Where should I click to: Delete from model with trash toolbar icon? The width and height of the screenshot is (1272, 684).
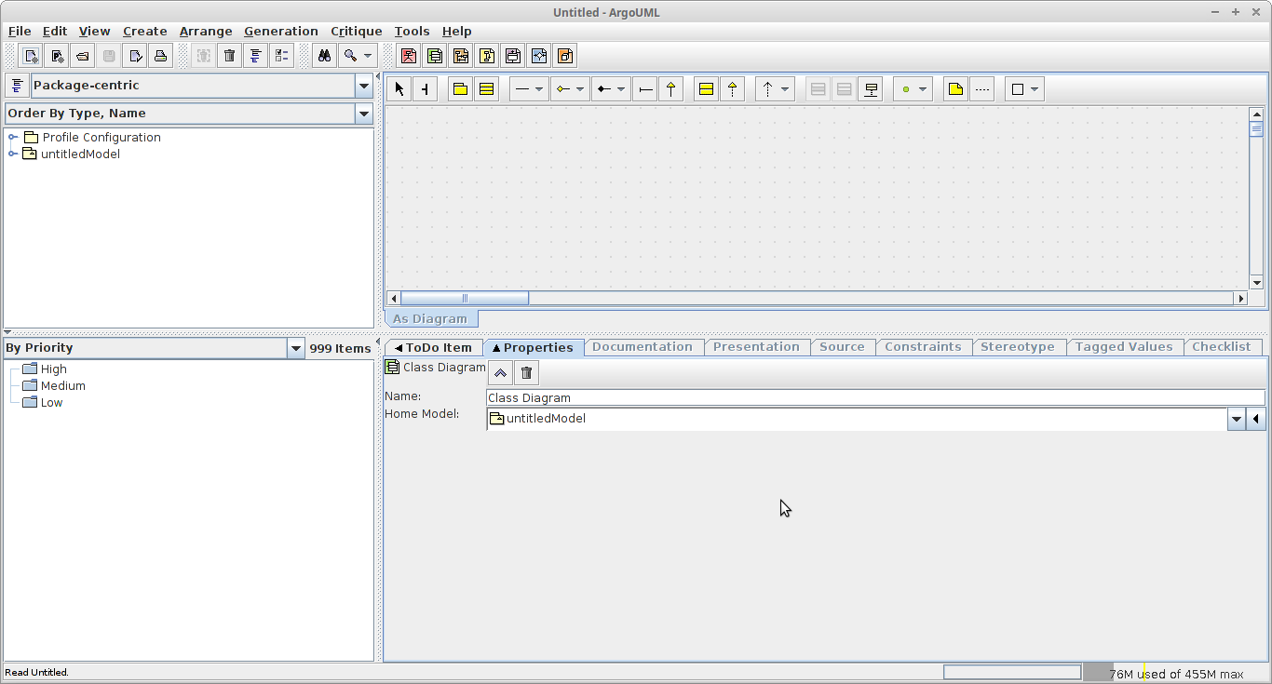click(230, 56)
